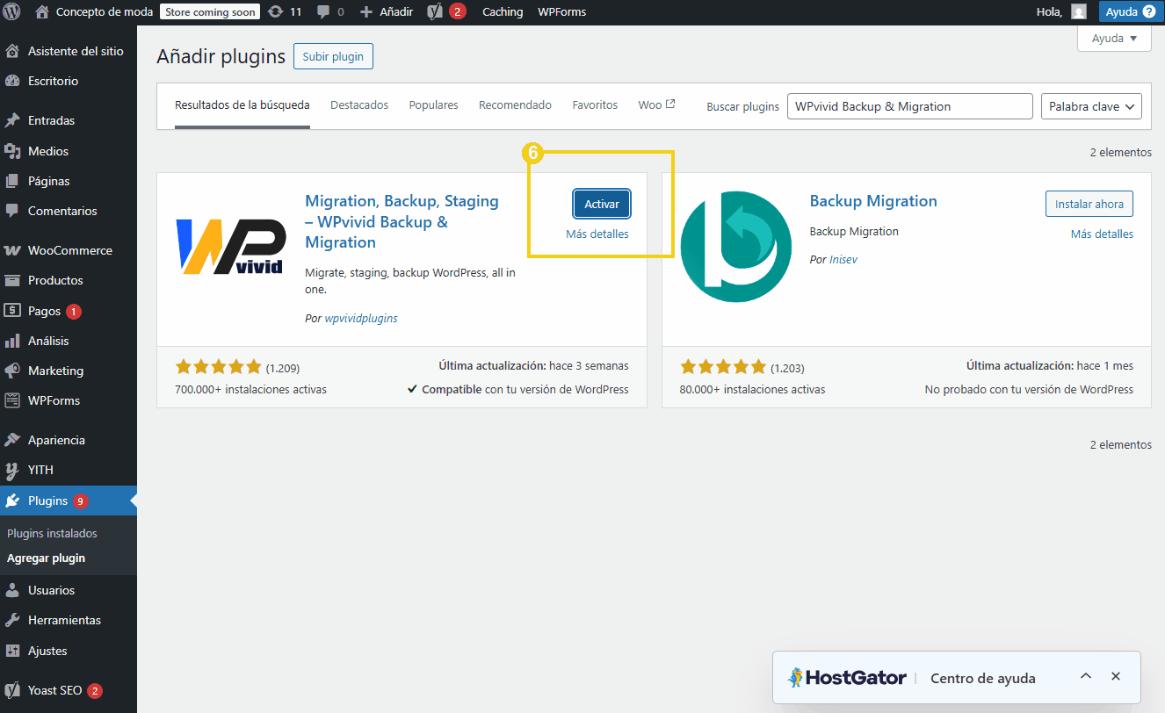
Task: Click the Plugins sidebar menu item
Action: (69, 501)
